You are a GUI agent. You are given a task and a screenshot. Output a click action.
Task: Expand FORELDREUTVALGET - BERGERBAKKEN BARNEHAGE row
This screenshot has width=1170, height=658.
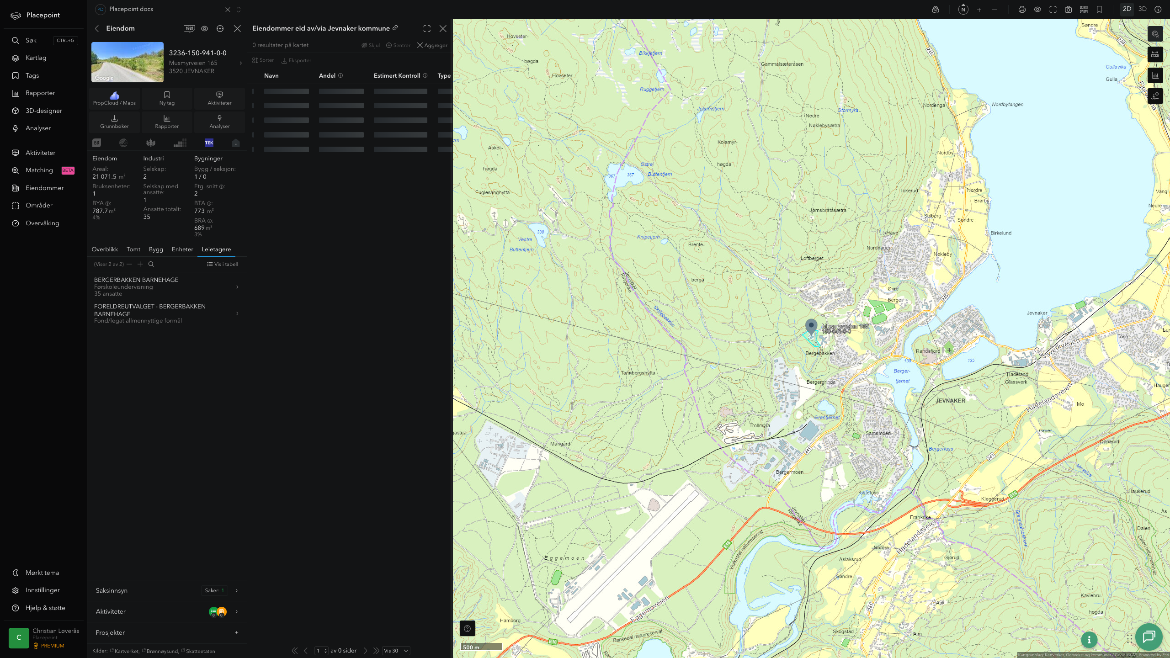(x=167, y=313)
